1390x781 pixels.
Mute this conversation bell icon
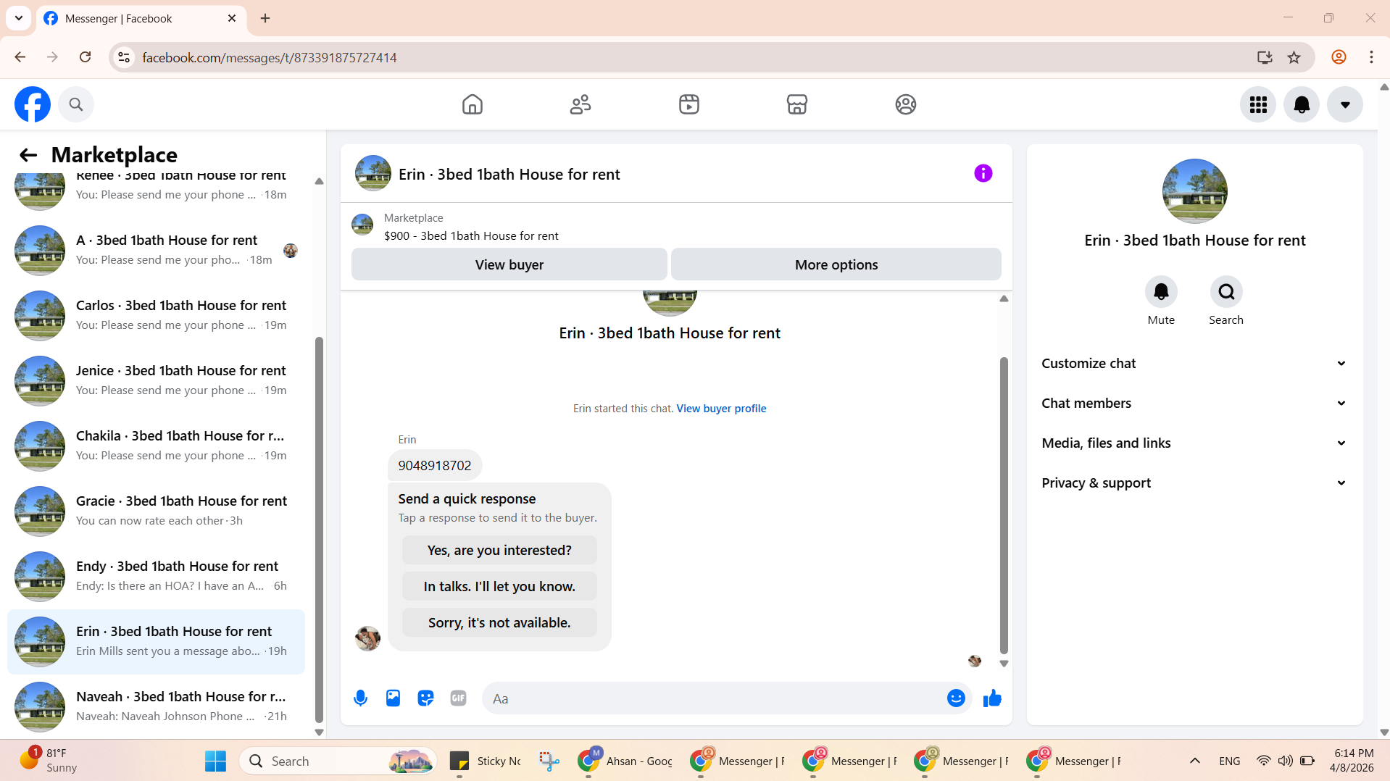[x=1161, y=291]
